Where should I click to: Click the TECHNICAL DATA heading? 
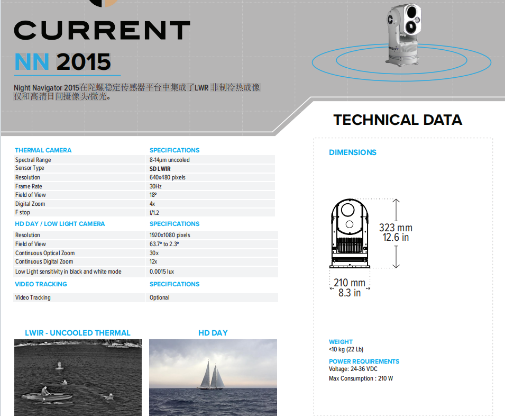pos(398,120)
